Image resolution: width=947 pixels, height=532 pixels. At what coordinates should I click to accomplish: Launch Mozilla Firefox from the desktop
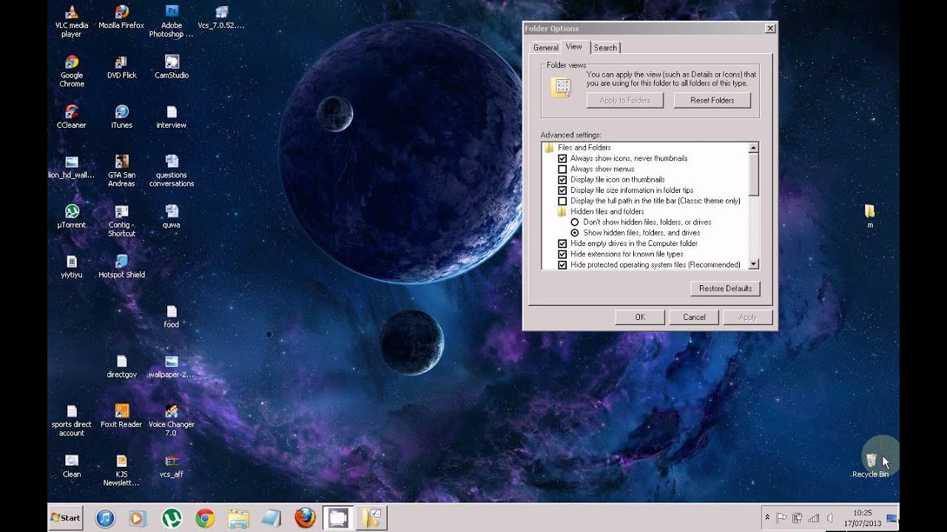[x=121, y=16]
